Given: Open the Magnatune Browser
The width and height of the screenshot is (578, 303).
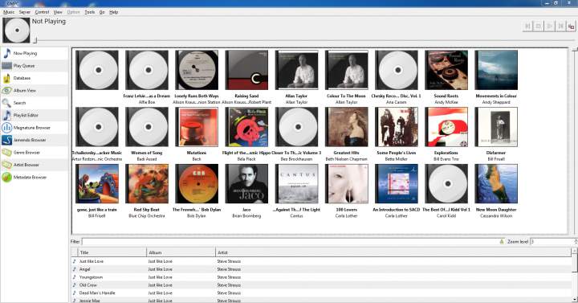Looking at the screenshot, I should pos(34,128).
